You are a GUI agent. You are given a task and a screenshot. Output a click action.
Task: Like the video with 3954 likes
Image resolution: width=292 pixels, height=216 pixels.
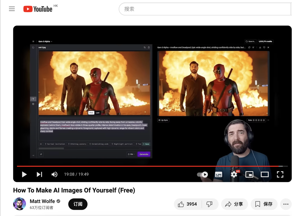[x=188, y=204]
